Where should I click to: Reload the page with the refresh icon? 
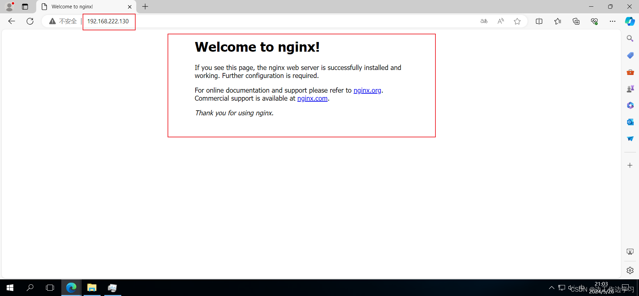pos(30,21)
